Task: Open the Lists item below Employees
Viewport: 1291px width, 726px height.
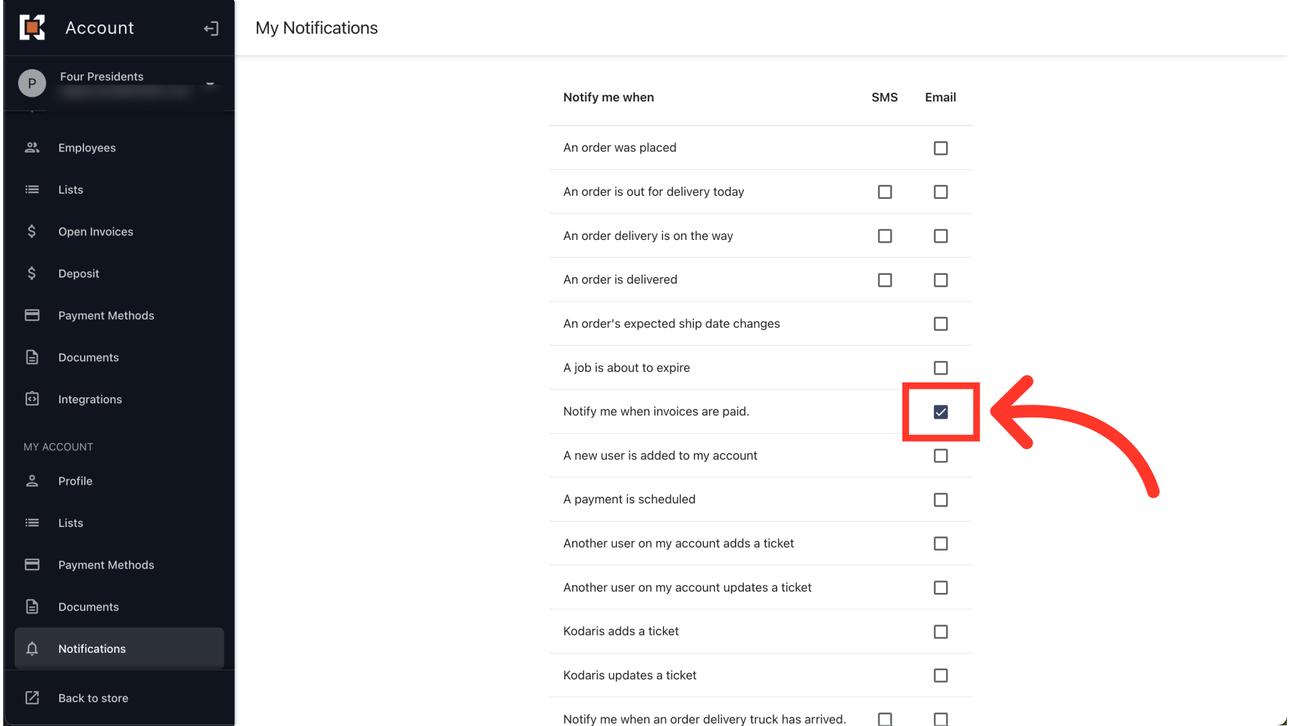Action: coord(71,190)
